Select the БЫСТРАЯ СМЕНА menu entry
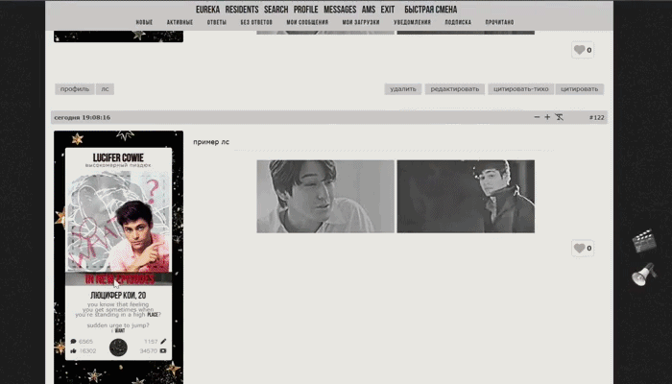This screenshot has width=672, height=384. coord(431,10)
